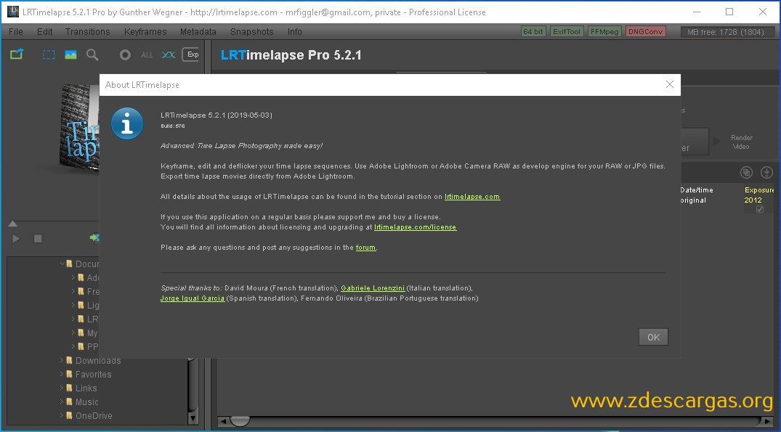
Task: Collapse the Documents folder in tree
Action: [x=62, y=264]
